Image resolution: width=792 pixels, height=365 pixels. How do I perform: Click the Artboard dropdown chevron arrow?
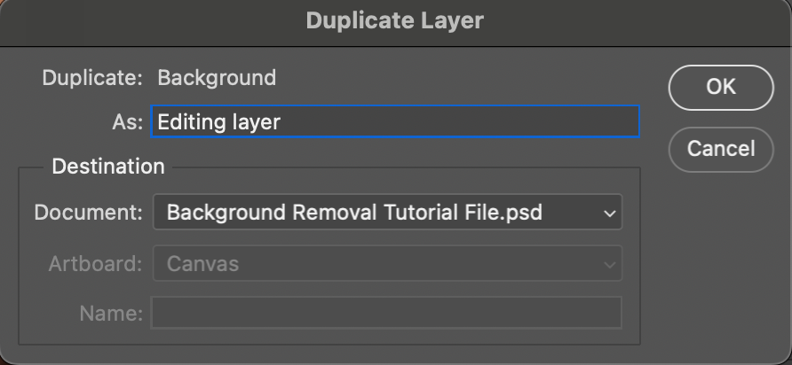click(609, 264)
